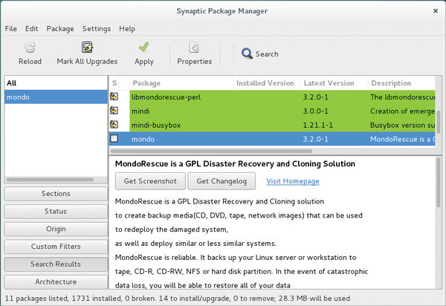Sort by Installed Version column header
Viewport: 446px width, 306px height.
pyautogui.click(x=267, y=83)
